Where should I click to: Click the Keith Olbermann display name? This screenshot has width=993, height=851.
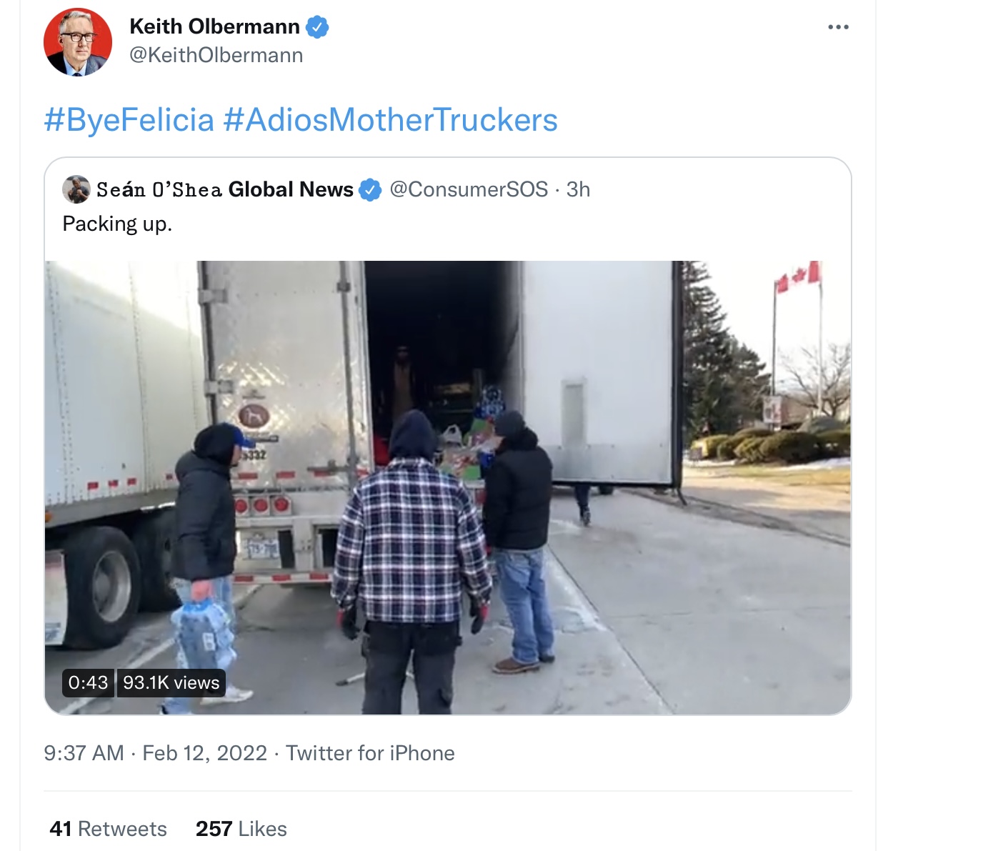[x=214, y=26]
